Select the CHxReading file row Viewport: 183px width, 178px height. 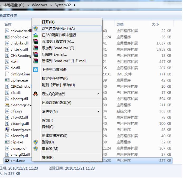tap(21, 56)
